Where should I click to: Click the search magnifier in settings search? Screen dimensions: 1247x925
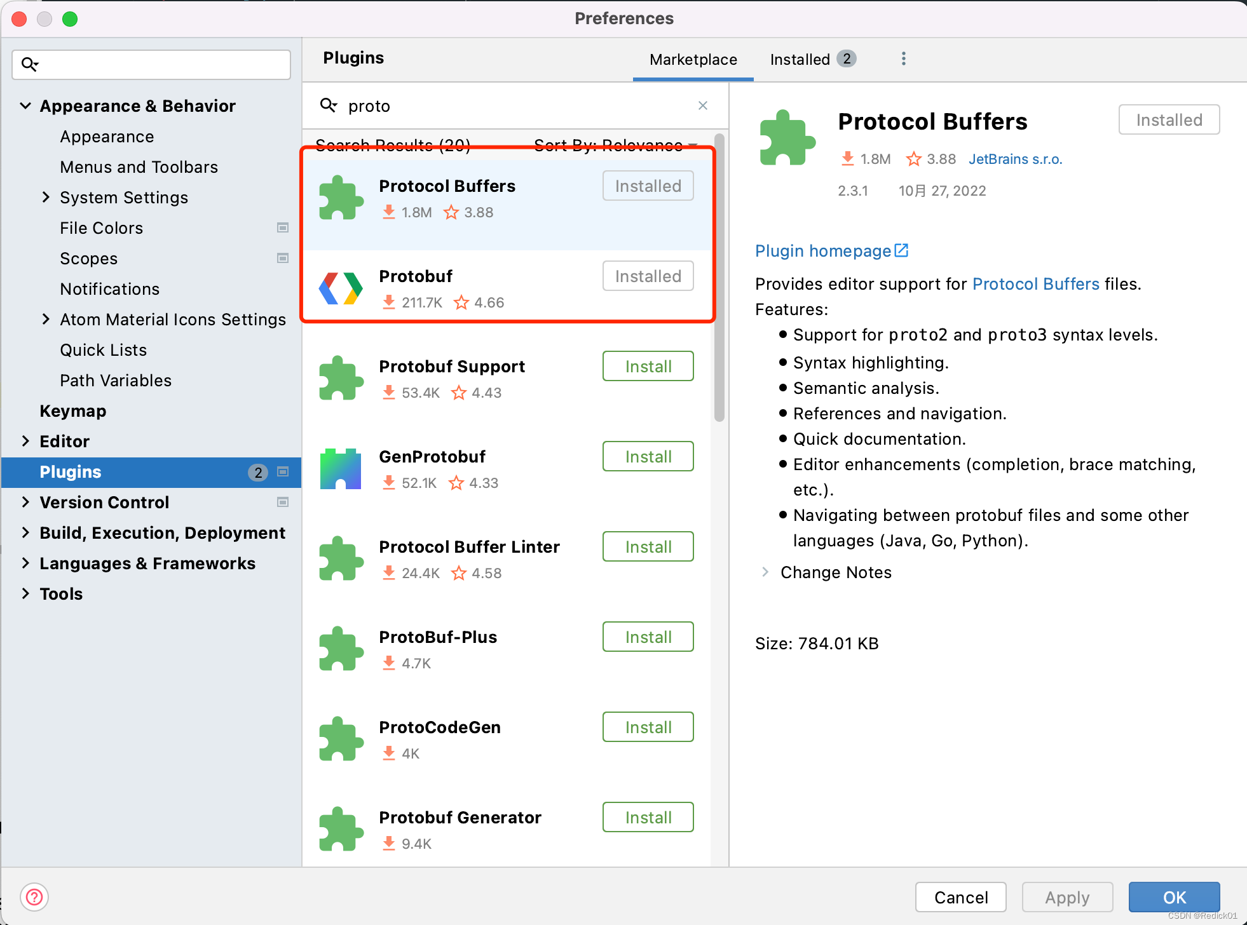(29, 64)
